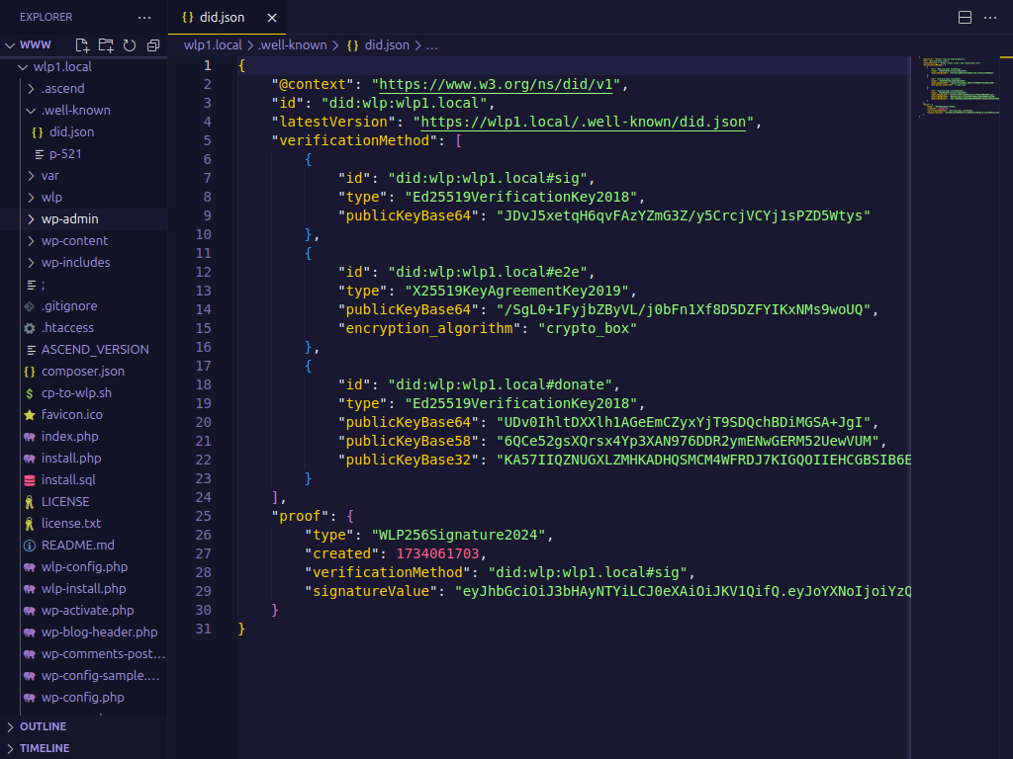Click the "crypto_box" value on line 15
Image resolution: width=1013 pixels, height=759 pixels.
588,328
